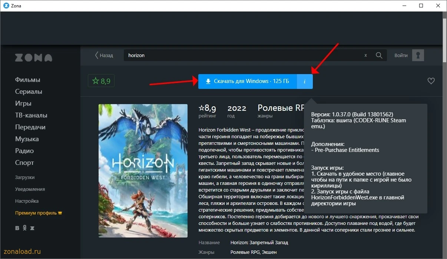Click the 8,9 star rating badge
Screen dimensions: 447x259
pos(101,81)
